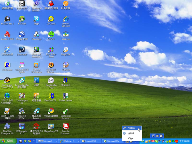Select the Exact Audio Copy desktop icon
The width and height of the screenshot is (192, 144).
51,83
